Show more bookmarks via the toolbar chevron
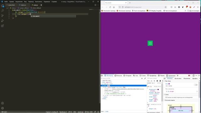The height and width of the screenshot is (113, 201). [185, 11]
